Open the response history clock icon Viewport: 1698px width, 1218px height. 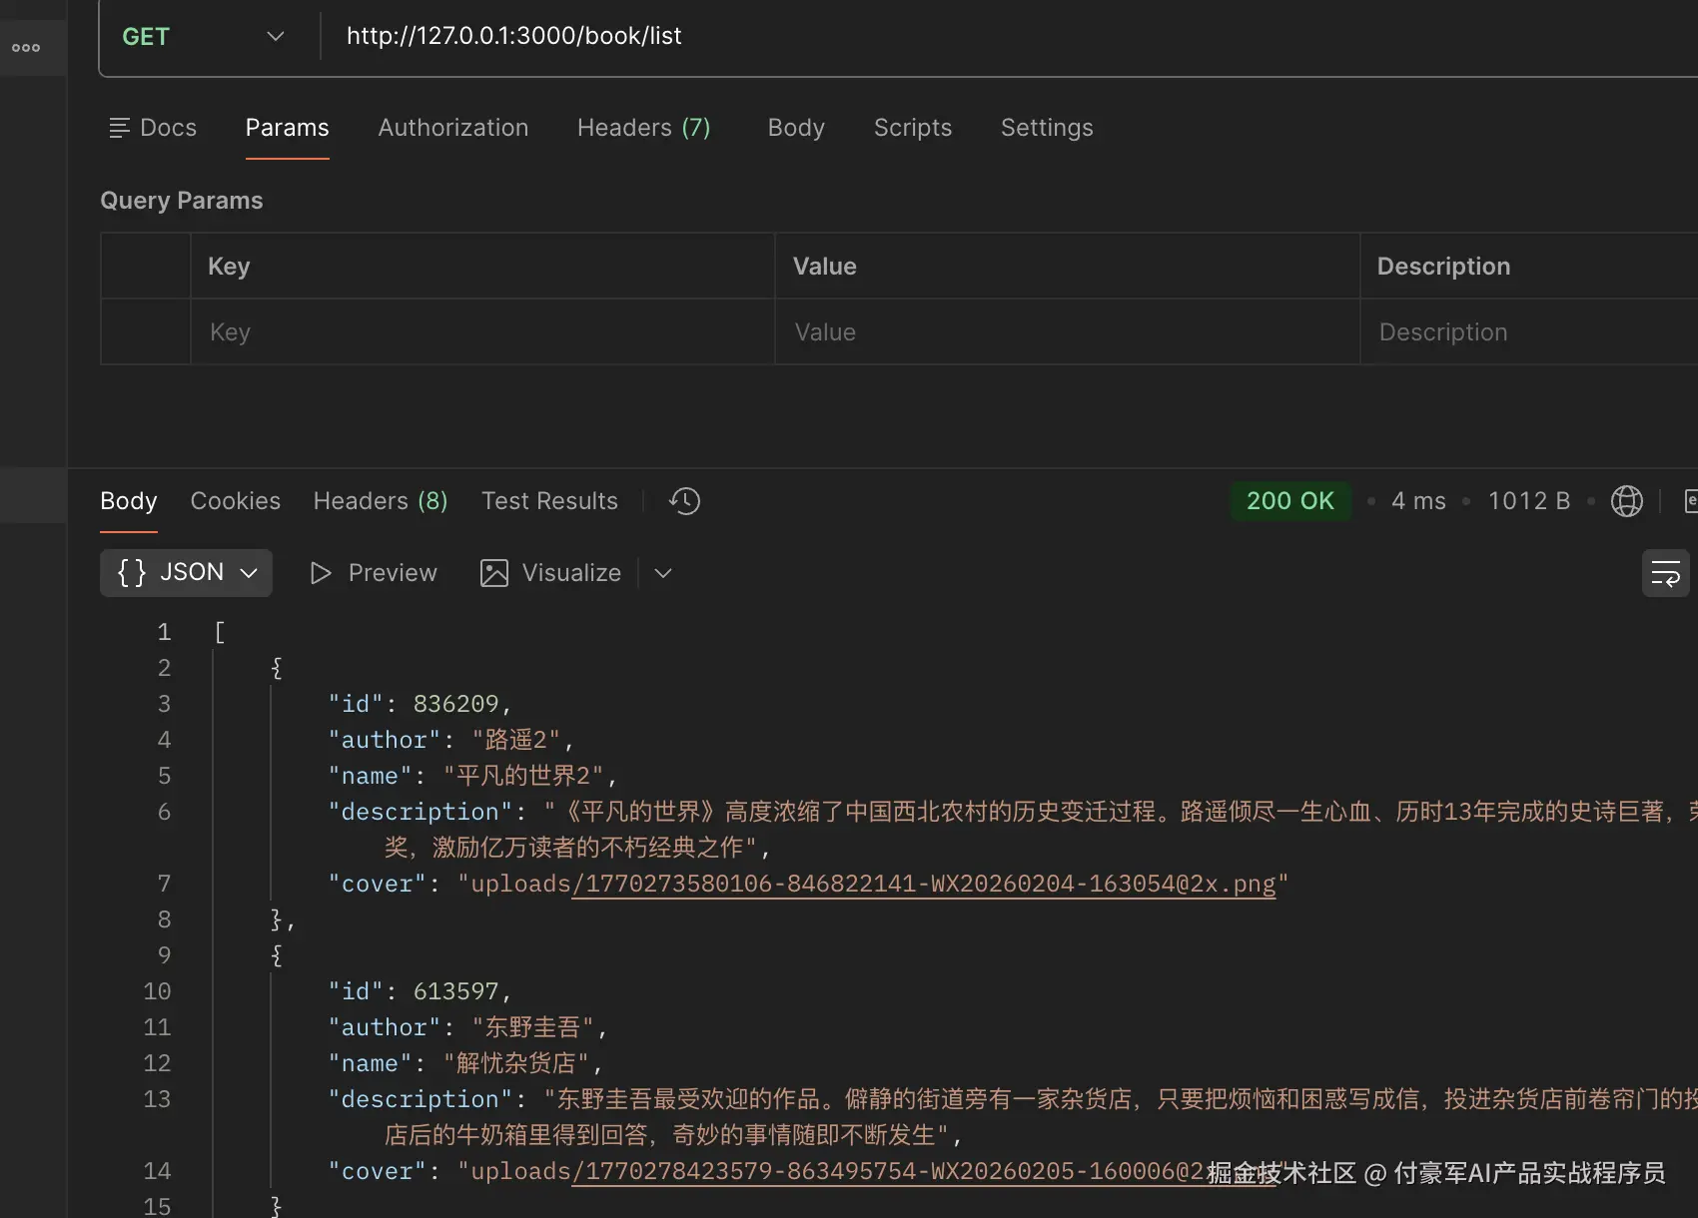point(684,501)
